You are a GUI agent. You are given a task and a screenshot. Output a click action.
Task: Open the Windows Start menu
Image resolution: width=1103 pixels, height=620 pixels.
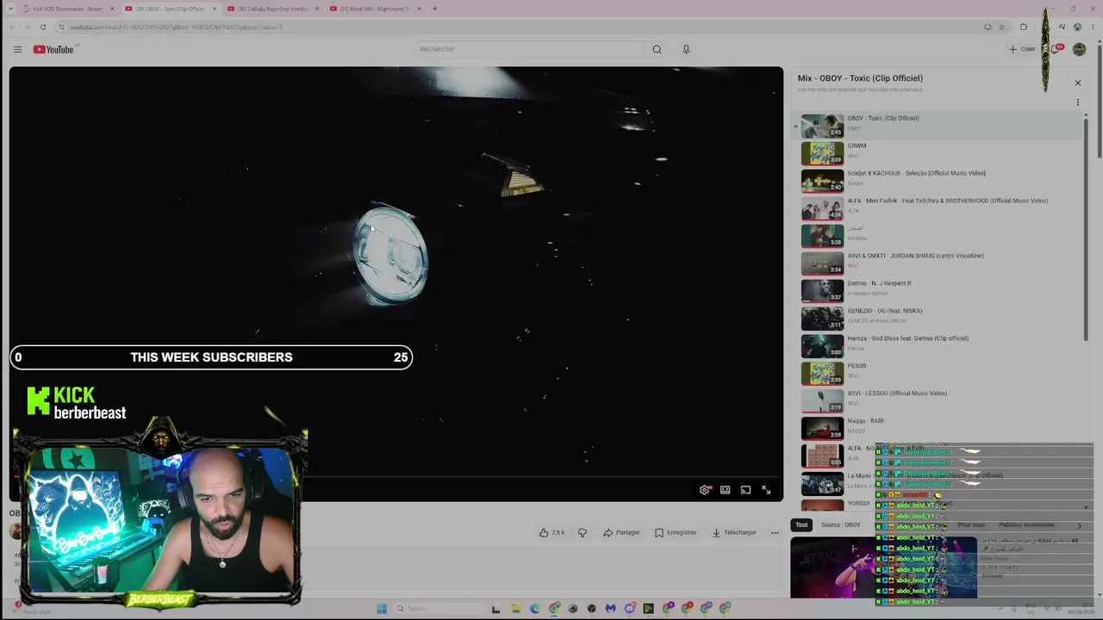(x=382, y=609)
